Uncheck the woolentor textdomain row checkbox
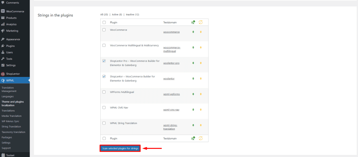The height and width of the screenshot is (157, 358). click(x=104, y=77)
